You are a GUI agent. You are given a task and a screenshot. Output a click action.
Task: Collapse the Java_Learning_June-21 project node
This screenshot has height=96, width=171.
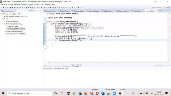click(1, 14)
